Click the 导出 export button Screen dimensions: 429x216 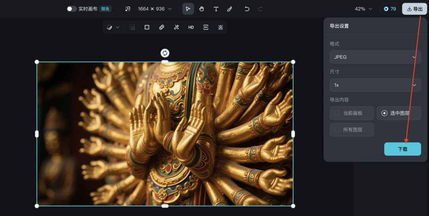click(414, 9)
